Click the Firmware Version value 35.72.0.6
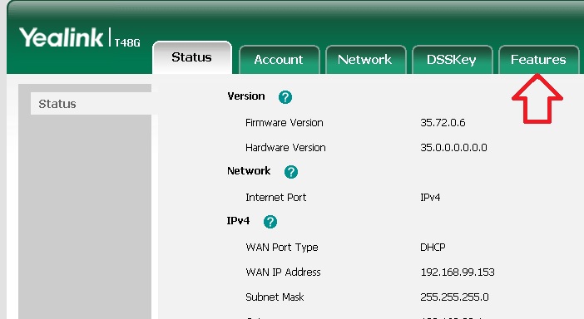 443,123
